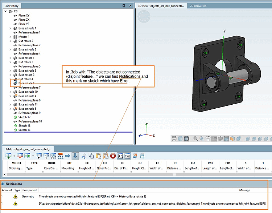Viewport: 272px width, 213px height.
Task: Click the zoom magnifier icon in 3D view
Action: (195, 138)
